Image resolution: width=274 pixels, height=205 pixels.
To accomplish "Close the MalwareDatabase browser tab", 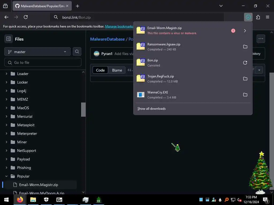I will point(67,6).
